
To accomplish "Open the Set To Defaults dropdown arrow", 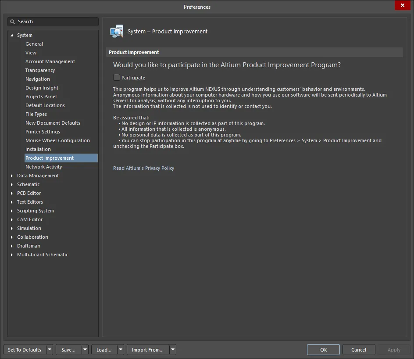I will (50, 349).
